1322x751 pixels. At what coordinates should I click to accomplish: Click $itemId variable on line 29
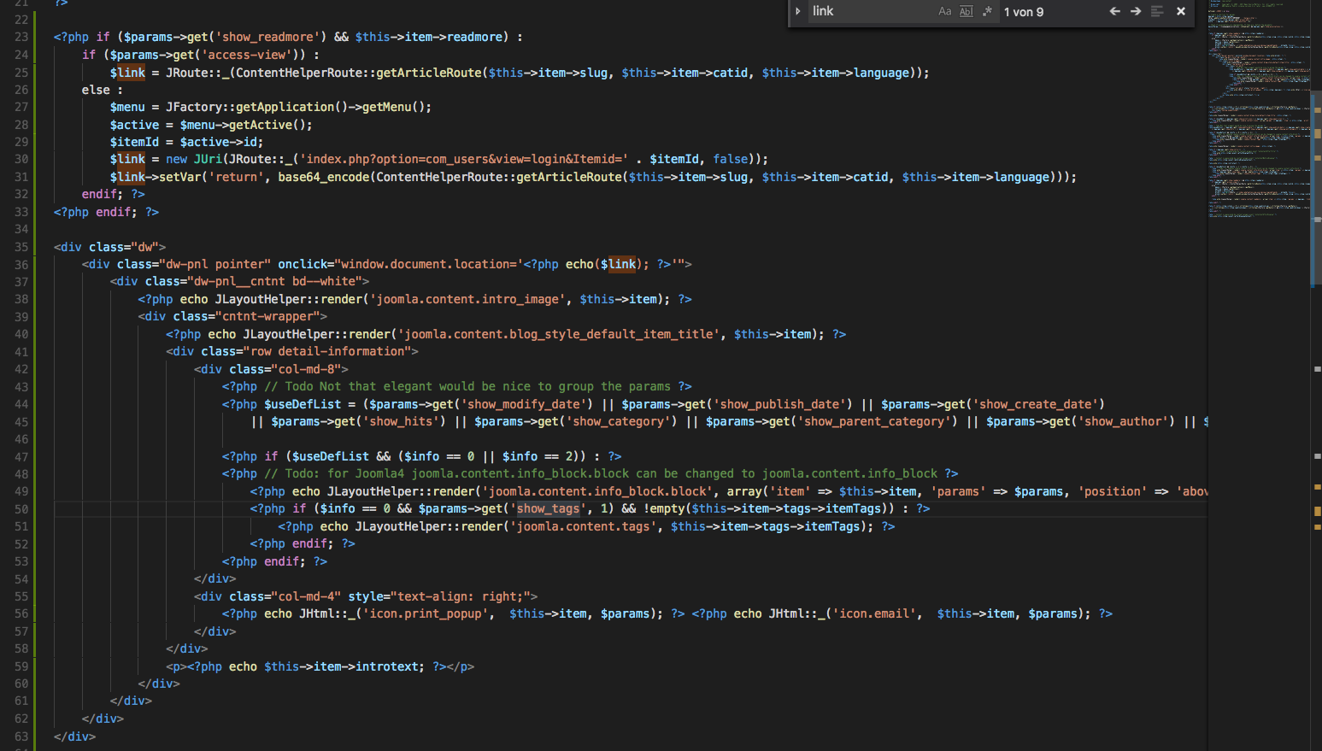[x=134, y=142]
